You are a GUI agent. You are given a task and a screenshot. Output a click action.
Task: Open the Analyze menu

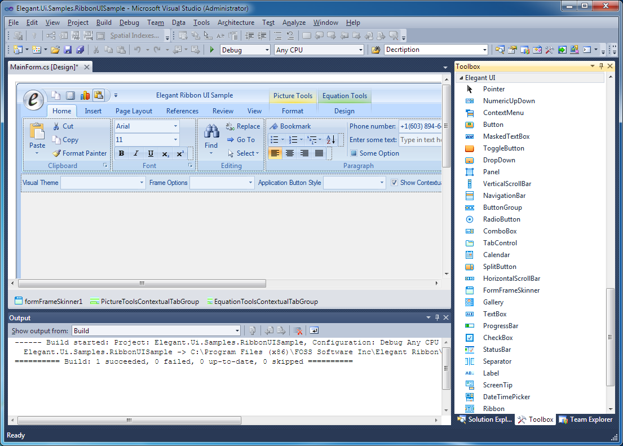point(294,23)
